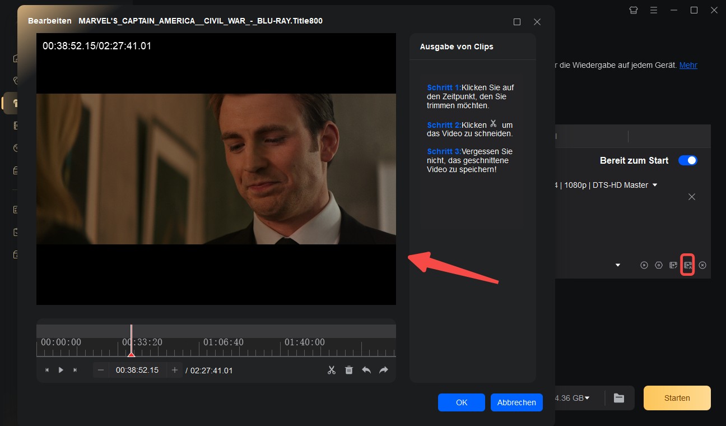Click the scissors cut icon in timeline toolbar
This screenshot has height=426, width=726.
(332, 370)
